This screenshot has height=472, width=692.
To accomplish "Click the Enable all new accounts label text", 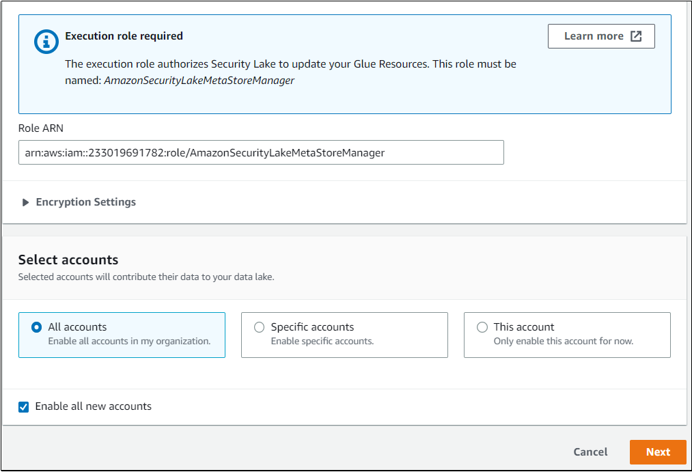I will point(93,406).
